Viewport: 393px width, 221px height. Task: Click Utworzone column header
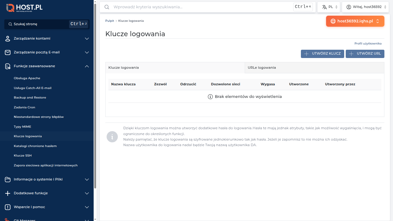[299, 84]
